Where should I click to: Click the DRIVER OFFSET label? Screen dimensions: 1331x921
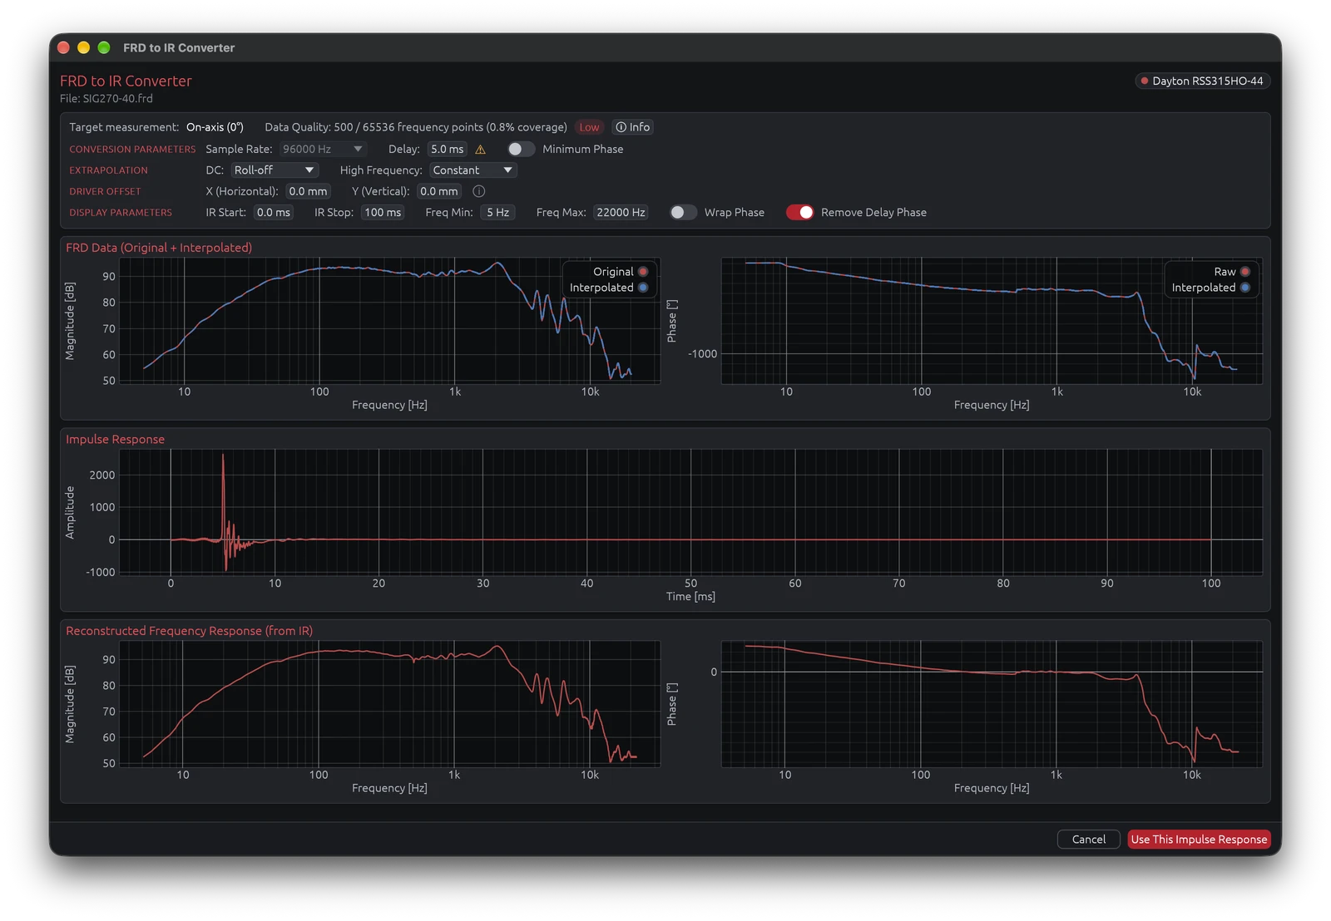click(105, 191)
